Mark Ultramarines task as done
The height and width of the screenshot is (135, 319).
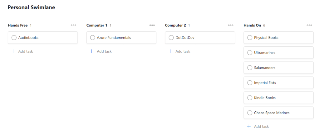click(250, 53)
